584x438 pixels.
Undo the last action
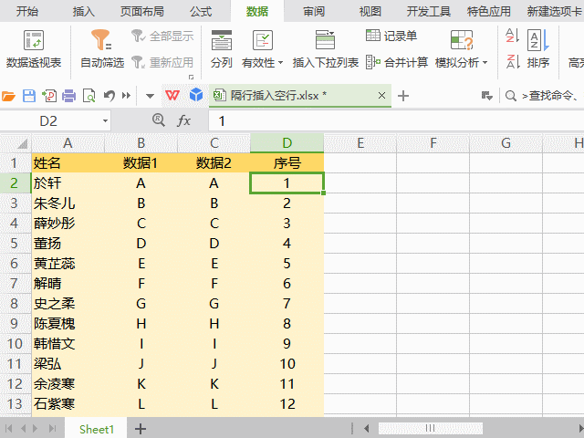tap(109, 96)
